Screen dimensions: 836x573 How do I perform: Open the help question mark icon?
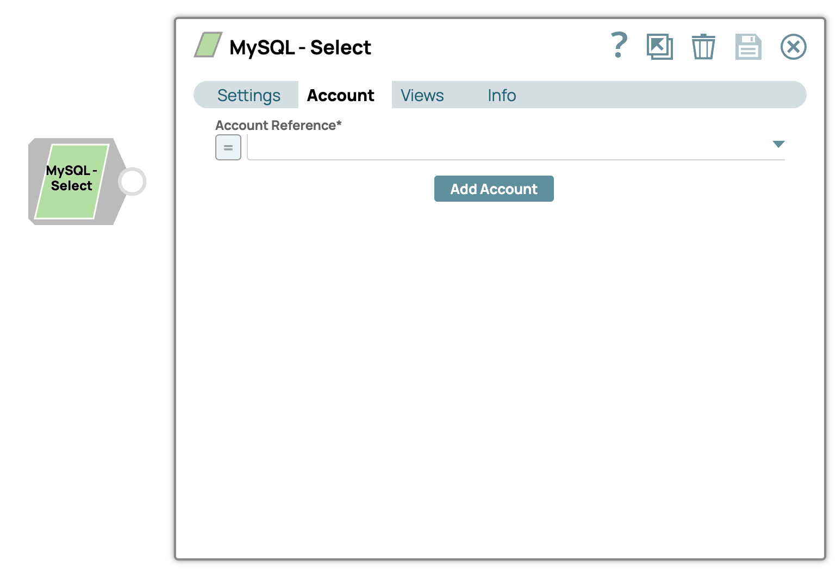(x=619, y=46)
